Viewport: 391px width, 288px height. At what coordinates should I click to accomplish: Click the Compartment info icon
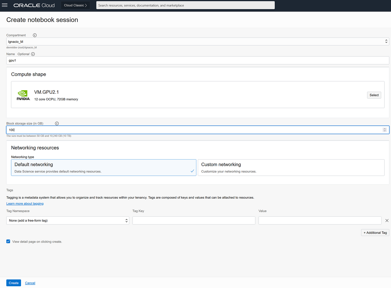click(35, 35)
